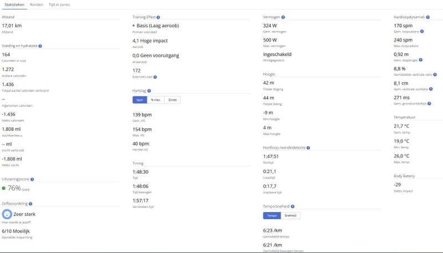
Task: Select the Statistieken tab
Action: [14, 4]
